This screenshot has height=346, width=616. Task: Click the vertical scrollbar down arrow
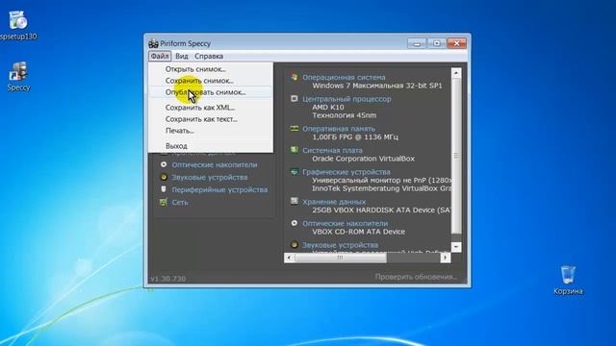[456, 247]
